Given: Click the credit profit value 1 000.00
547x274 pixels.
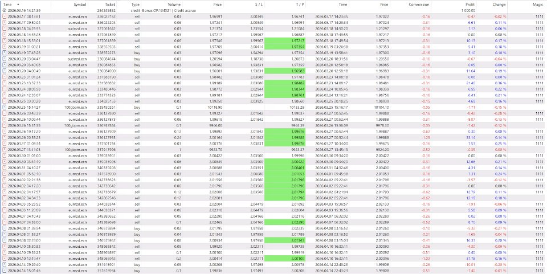Looking at the screenshot, I should tap(468, 10).
